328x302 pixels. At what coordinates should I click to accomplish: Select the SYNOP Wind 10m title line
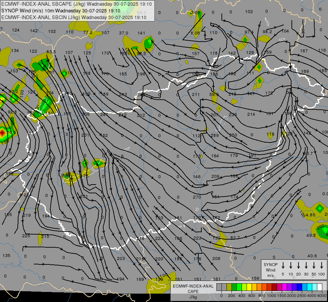tap(61, 11)
